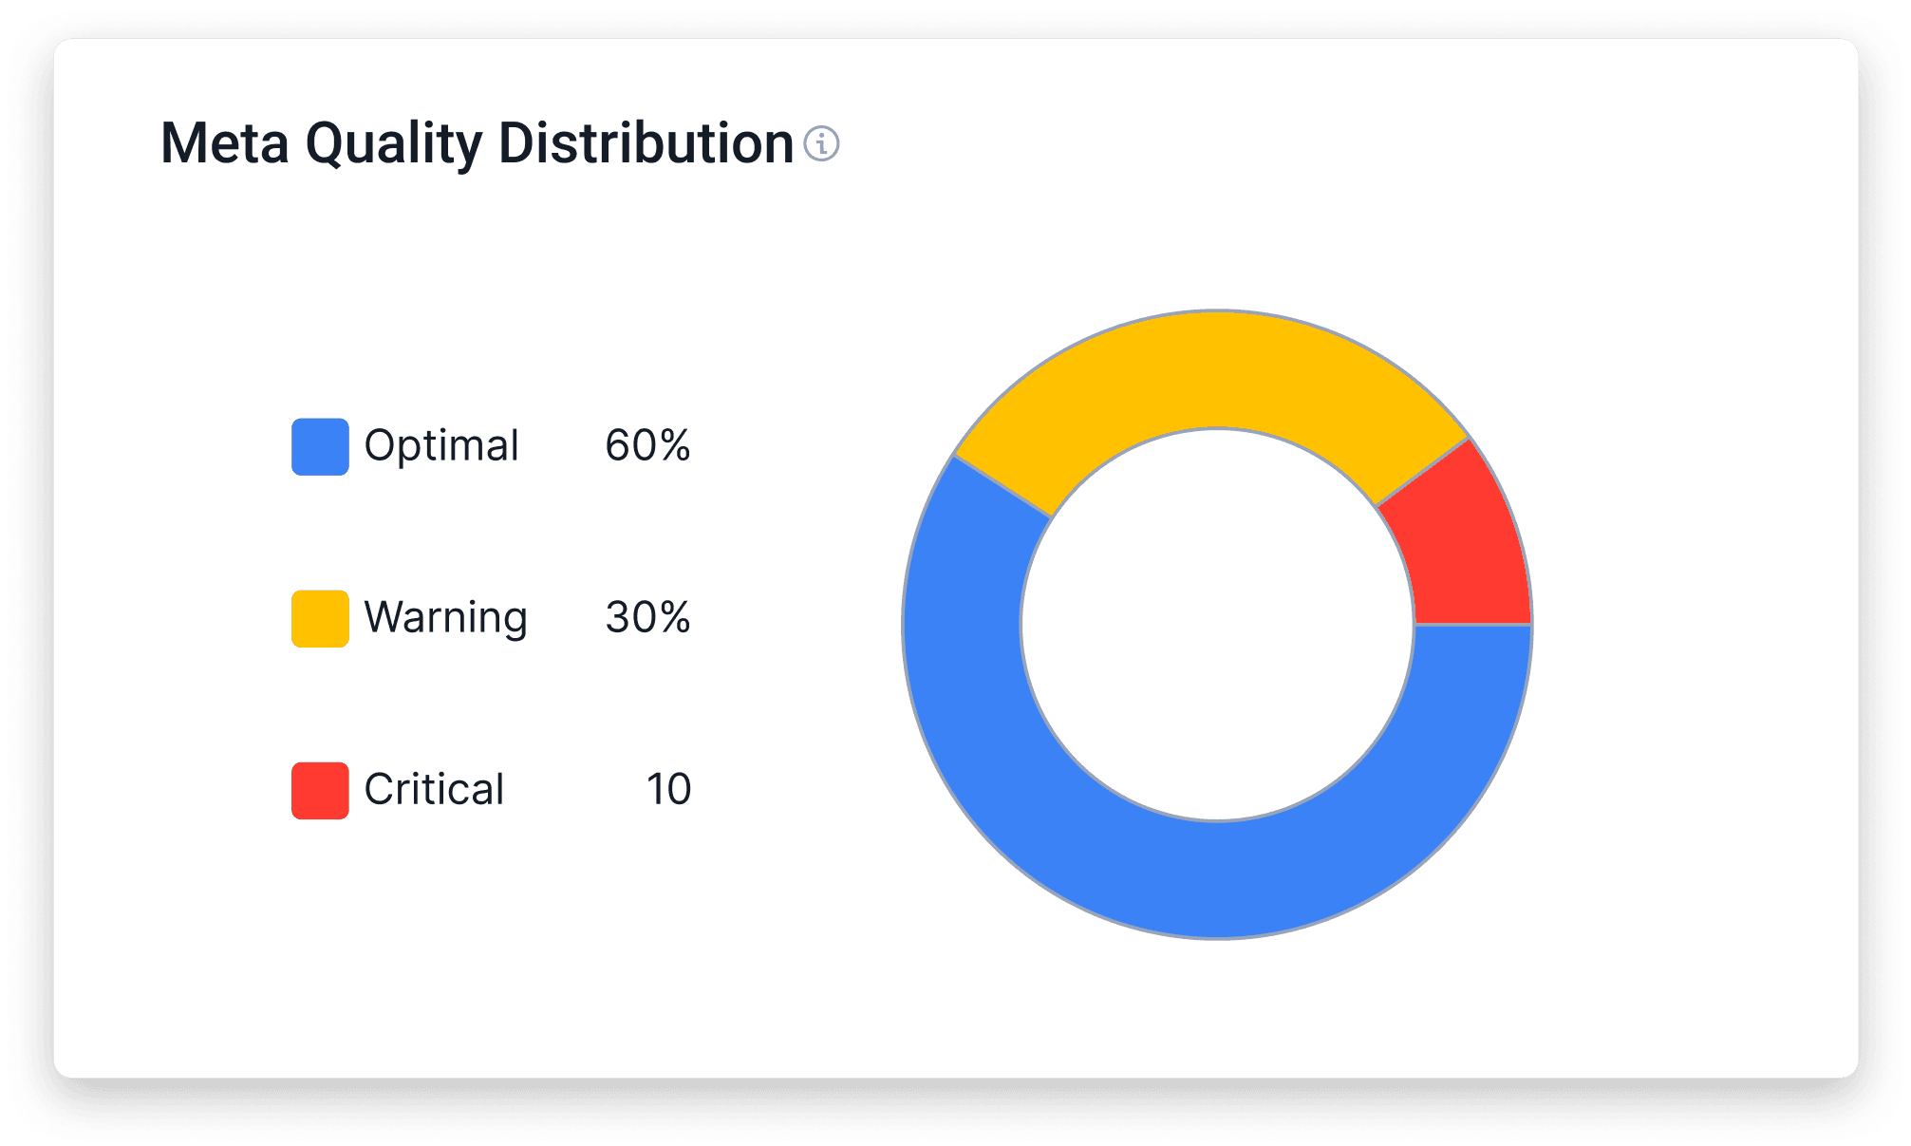Click the yellow Warning legend swatch
1911x1146 pixels.
point(320,619)
